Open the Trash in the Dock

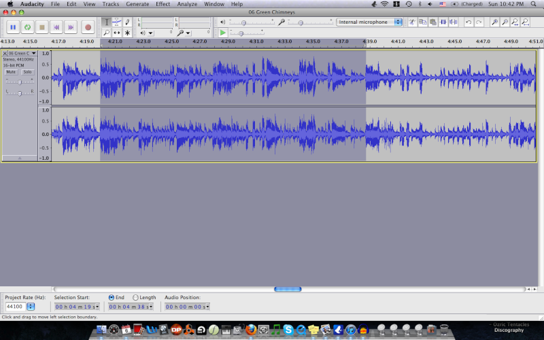point(444,329)
